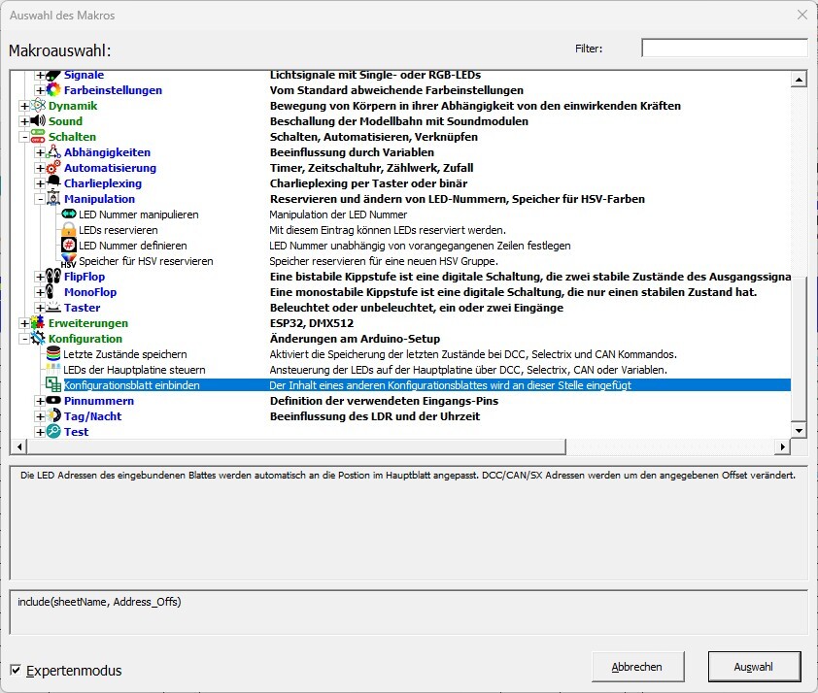Click the vertical scrollbar down arrow
The image size is (818, 693).
(800, 430)
